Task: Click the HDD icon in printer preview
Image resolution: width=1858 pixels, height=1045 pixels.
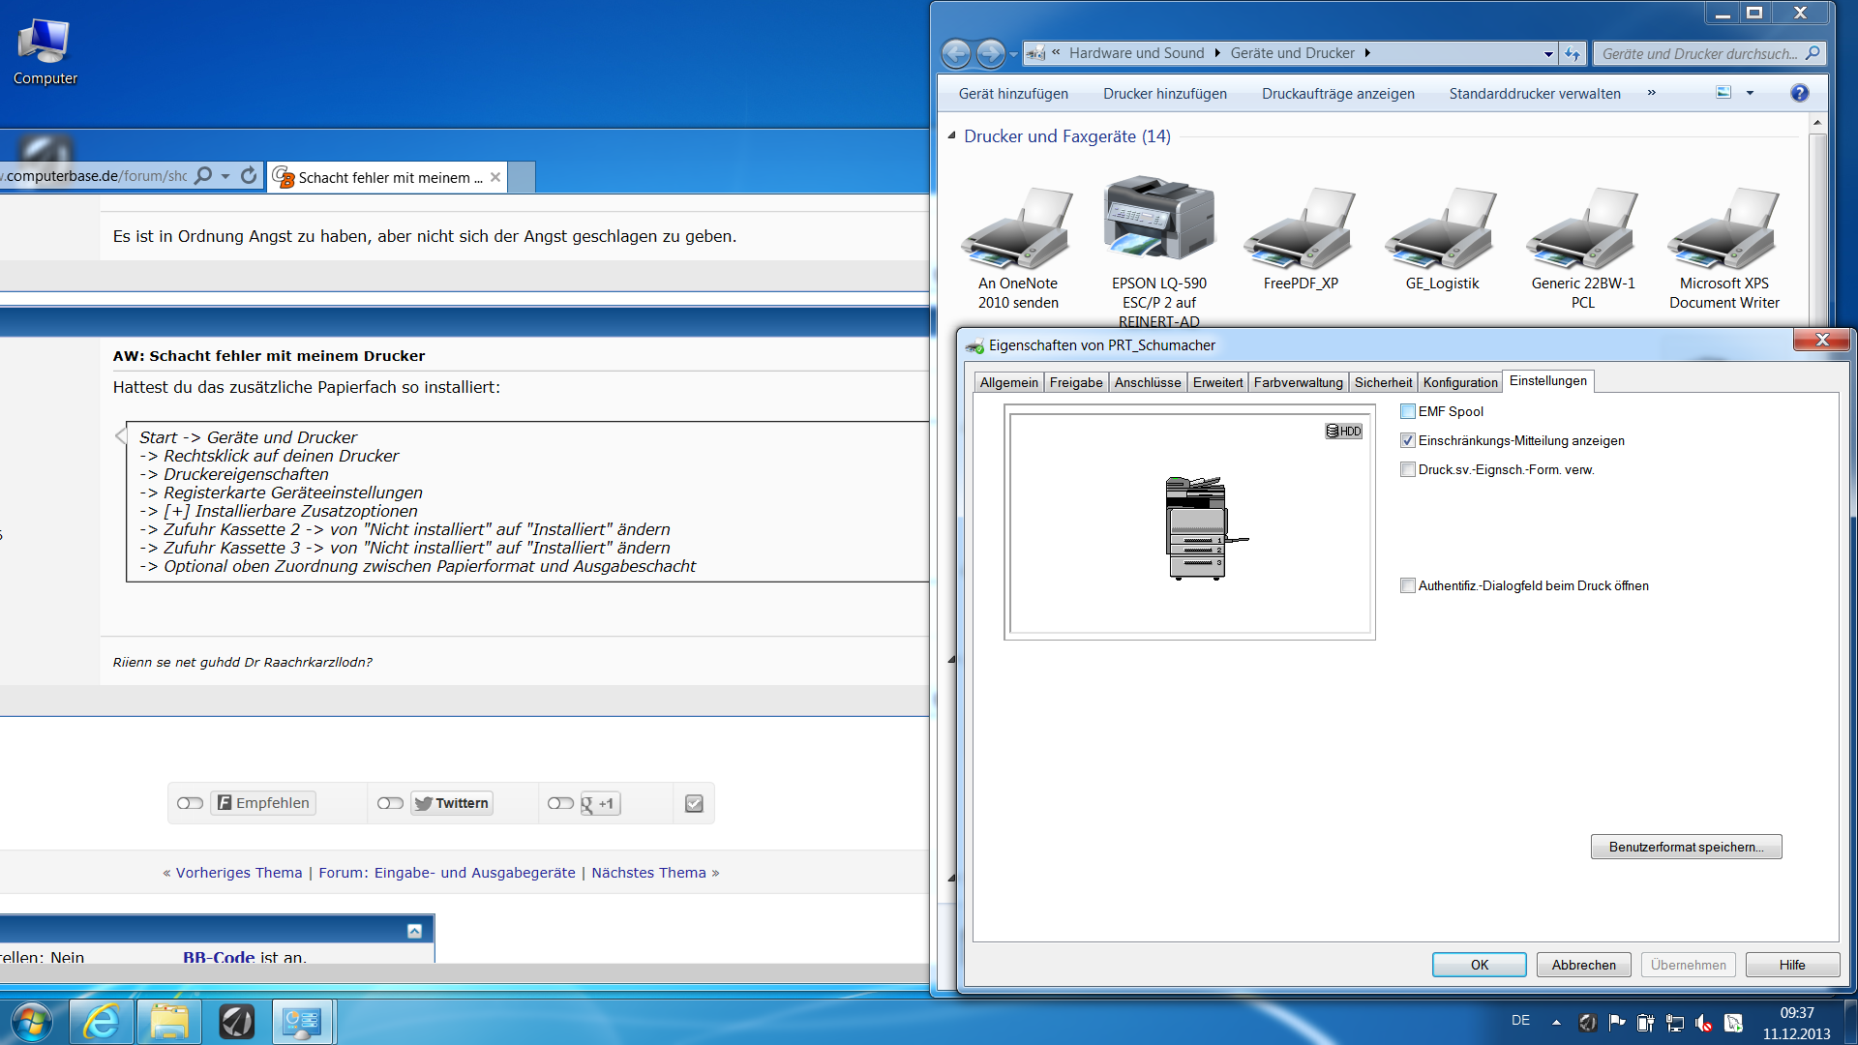Action: 1343,432
